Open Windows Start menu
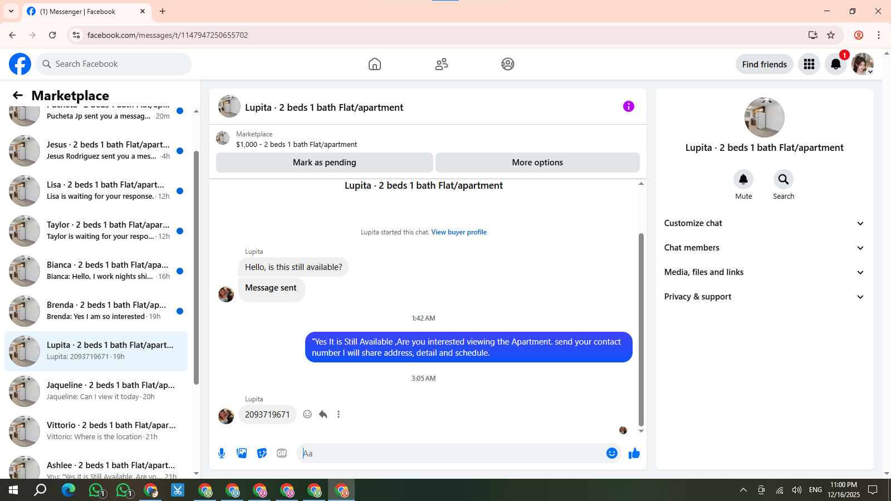891x501 pixels. [x=13, y=490]
